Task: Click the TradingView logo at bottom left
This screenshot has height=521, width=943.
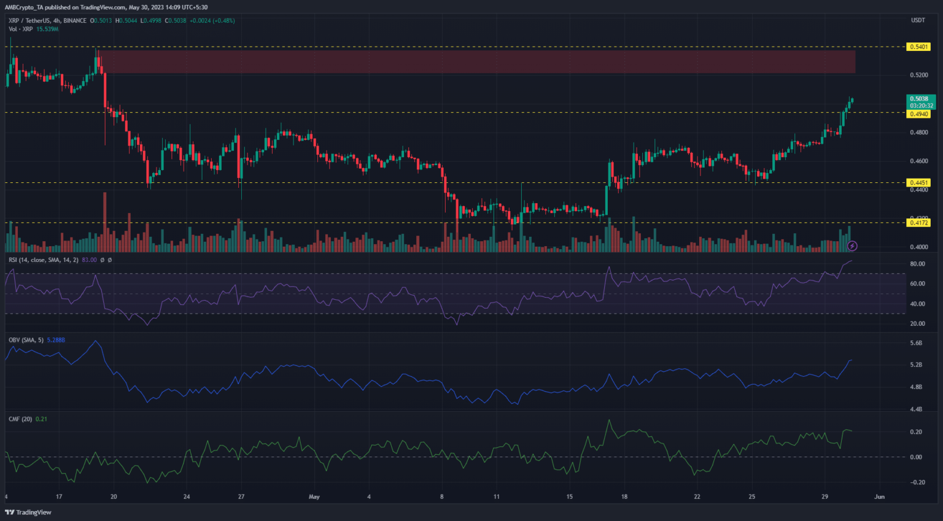Action: pos(28,512)
